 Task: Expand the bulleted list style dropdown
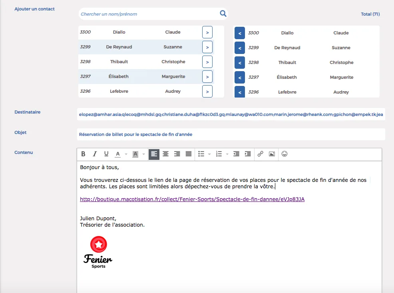tap(209, 154)
